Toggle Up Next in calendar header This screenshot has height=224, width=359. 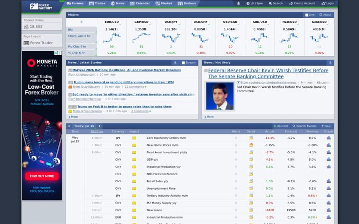[281, 126]
